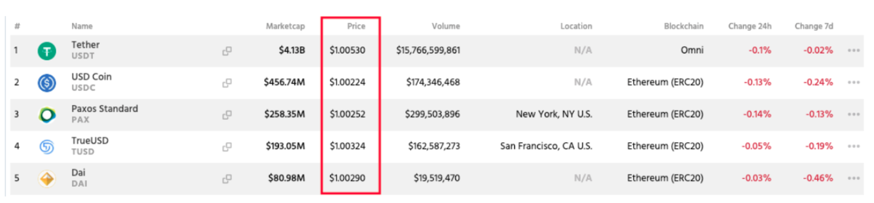Screen dimensions: 874x203
Task: Sort by the Change 7d column header
Action: coord(814,26)
